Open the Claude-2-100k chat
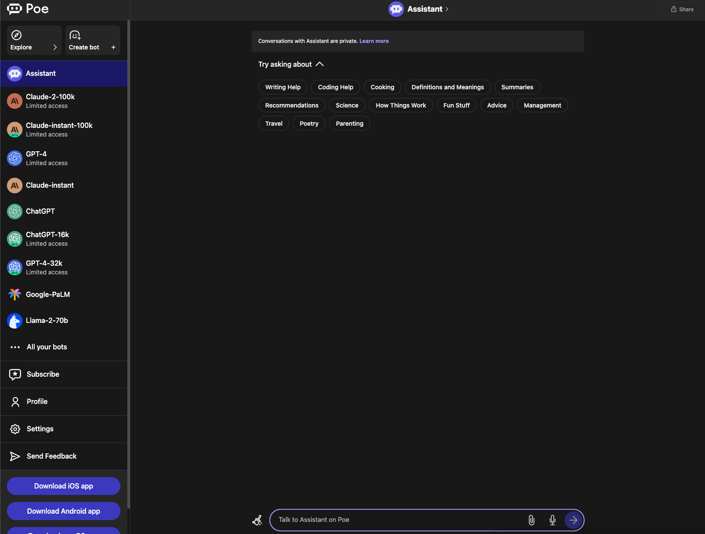 pyautogui.click(x=64, y=101)
